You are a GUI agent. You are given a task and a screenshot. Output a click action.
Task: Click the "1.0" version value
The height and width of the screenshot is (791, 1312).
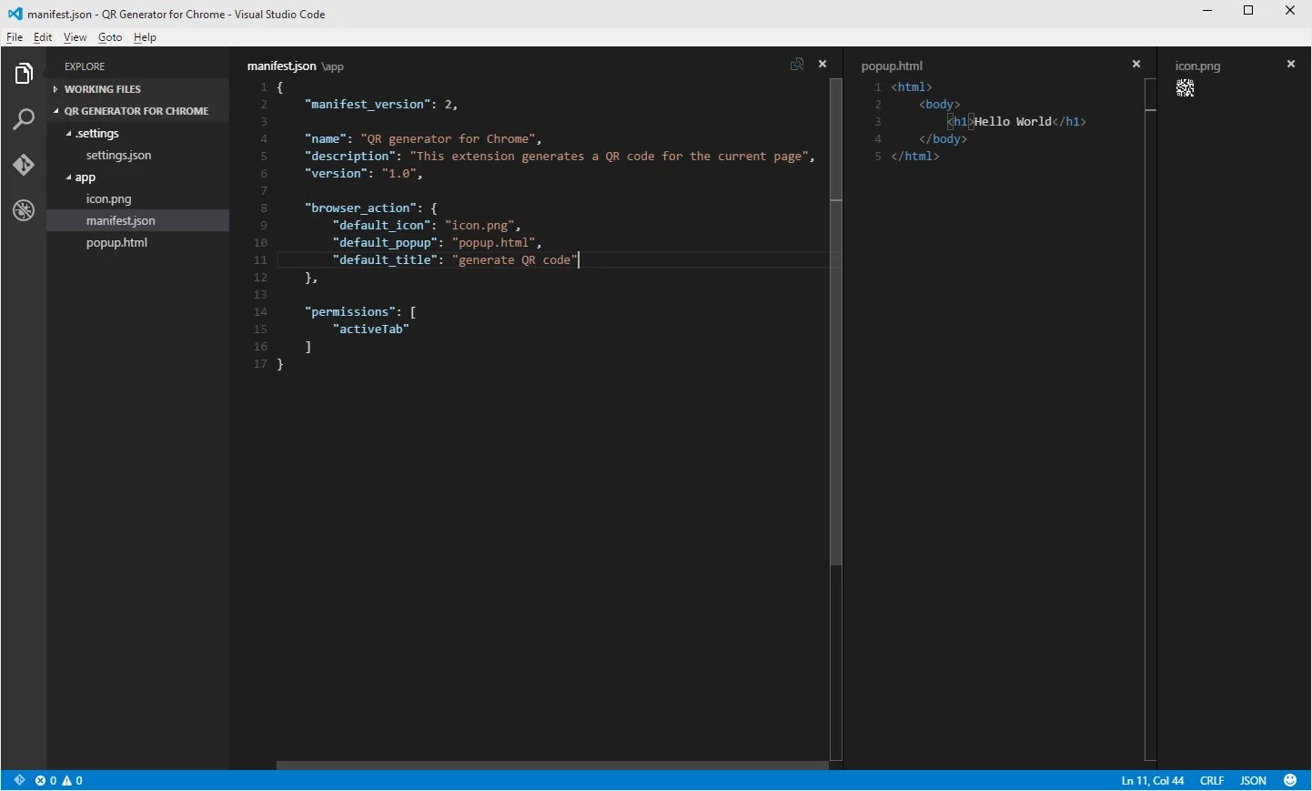pos(399,174)
